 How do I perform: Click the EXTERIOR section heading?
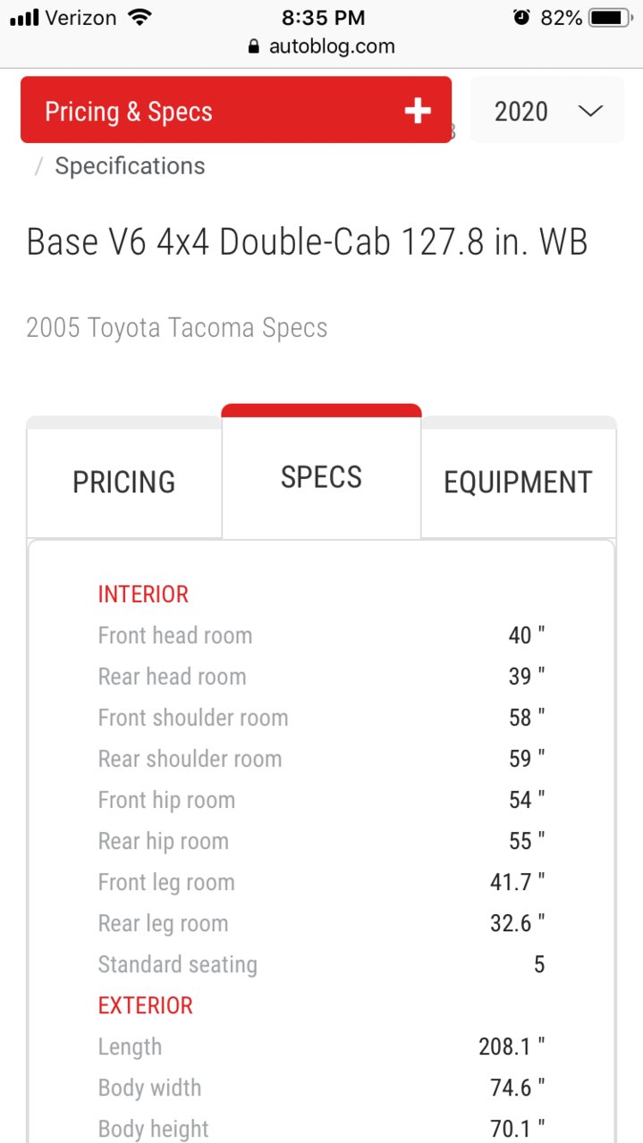(x=145, y=1005)
